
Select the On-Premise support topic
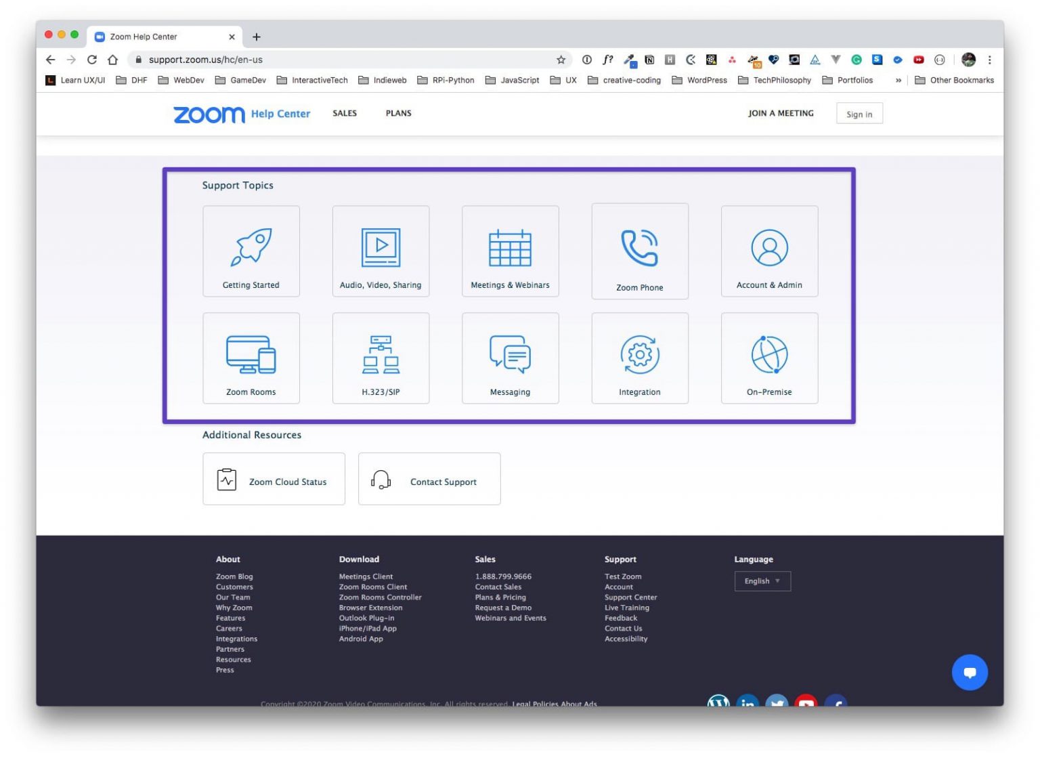click(x=769, y=358)
